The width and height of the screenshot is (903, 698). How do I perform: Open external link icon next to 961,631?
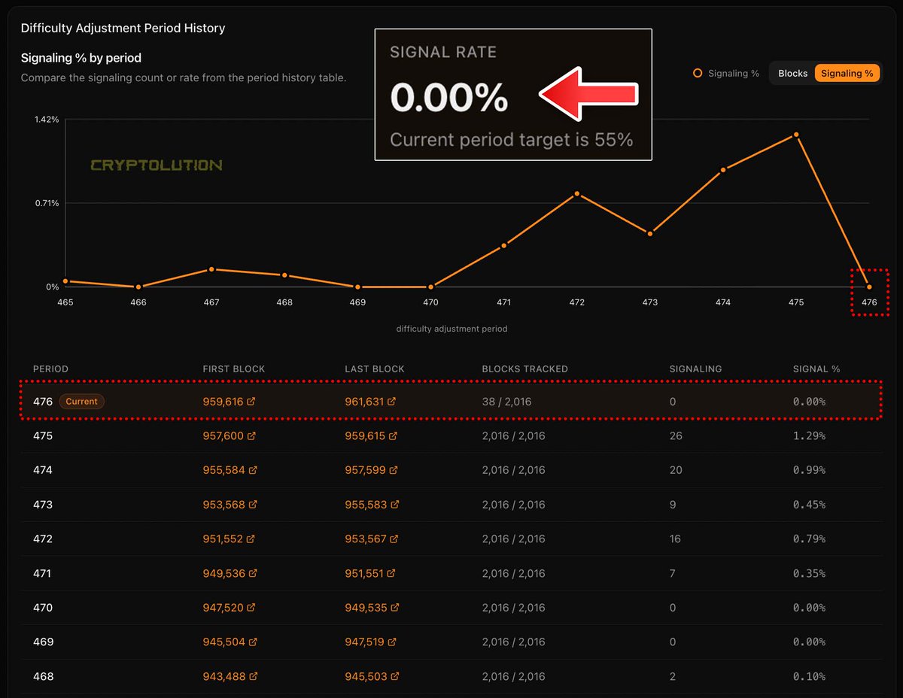392,402
